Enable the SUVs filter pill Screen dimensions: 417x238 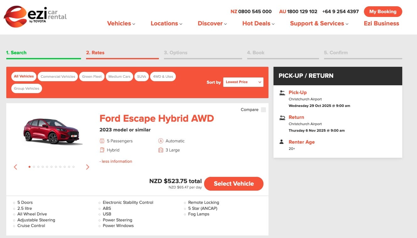(x=142, y=77)
